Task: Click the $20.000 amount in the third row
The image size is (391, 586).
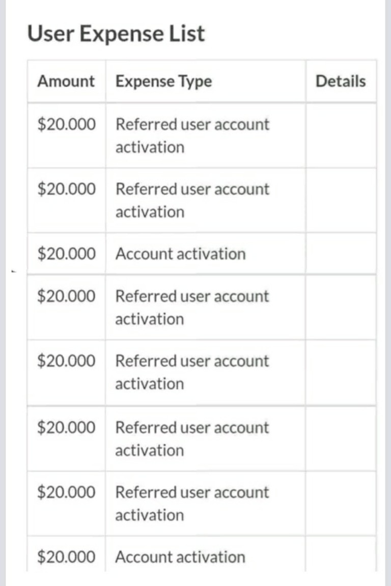Action: pyautogui.click(x=66, y=254)
